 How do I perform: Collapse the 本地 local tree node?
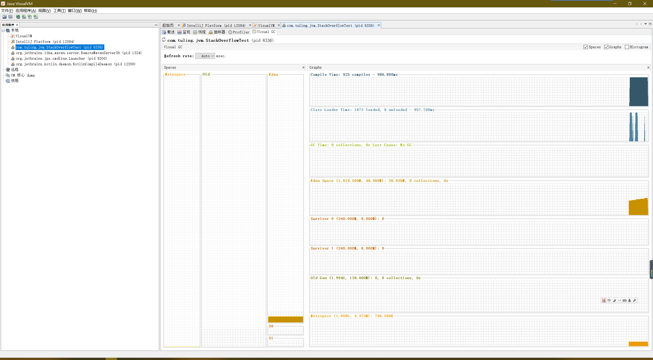[3, 30]
